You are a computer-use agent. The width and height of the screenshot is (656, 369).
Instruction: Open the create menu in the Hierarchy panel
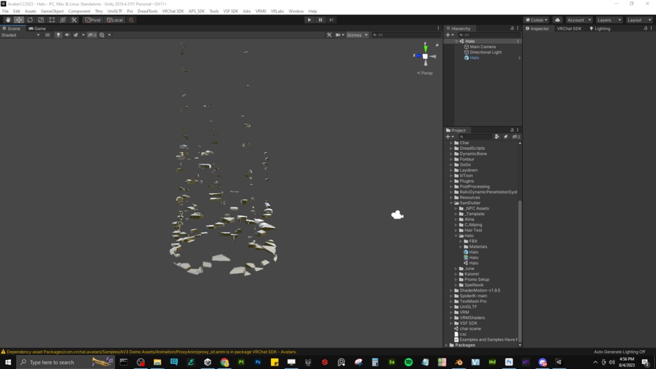(x=450, y=34)
